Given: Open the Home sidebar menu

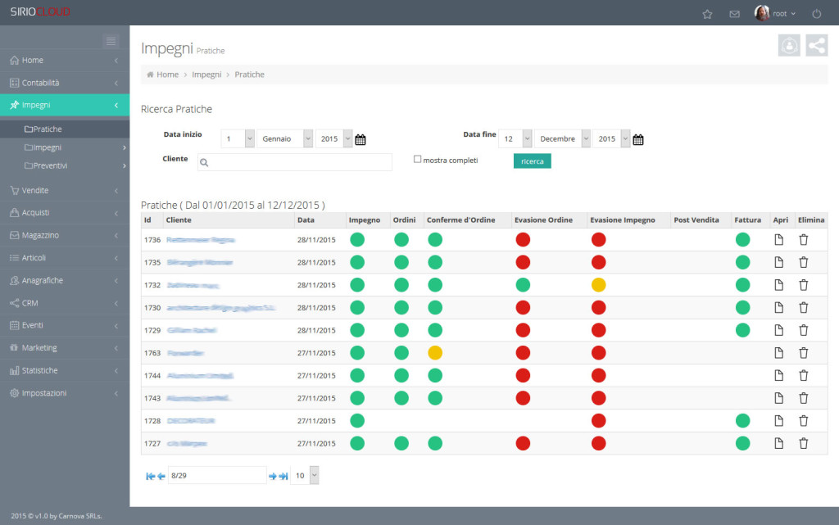Looking at the screenshot, I should (65, 61).
